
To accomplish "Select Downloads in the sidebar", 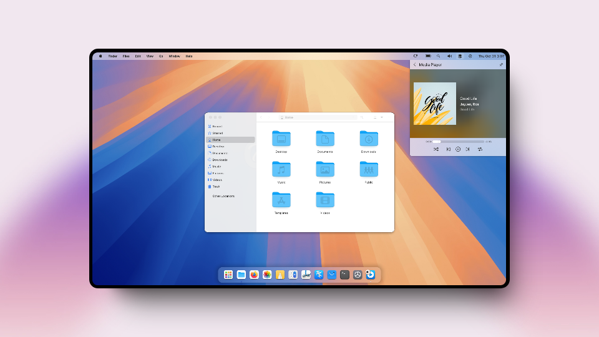I will coord(230,160).
